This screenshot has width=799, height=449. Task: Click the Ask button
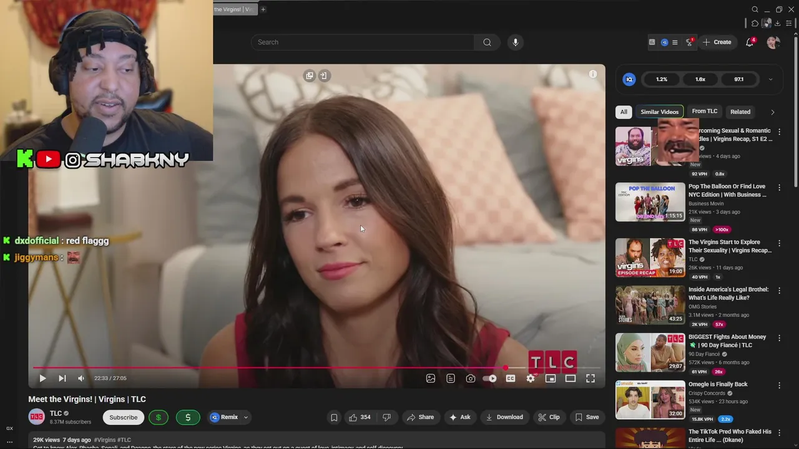click(x=459, y=417)
